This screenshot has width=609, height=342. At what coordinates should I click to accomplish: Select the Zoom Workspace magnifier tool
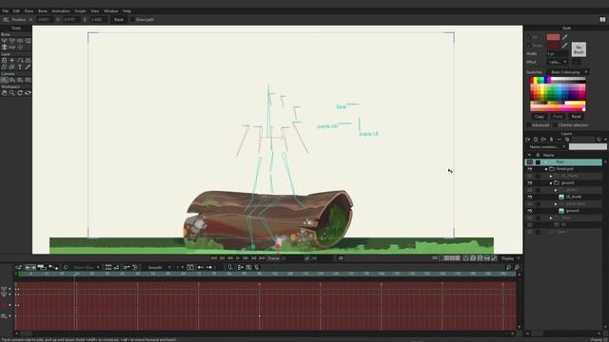(12, 93)
